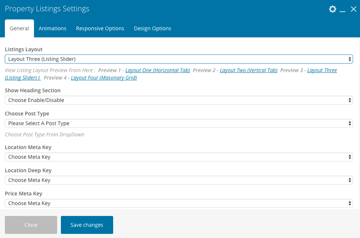Open the Location Deep Key dropdown
Image resolution: width=360 pixels, height=238 pixels.
(179, 180)
